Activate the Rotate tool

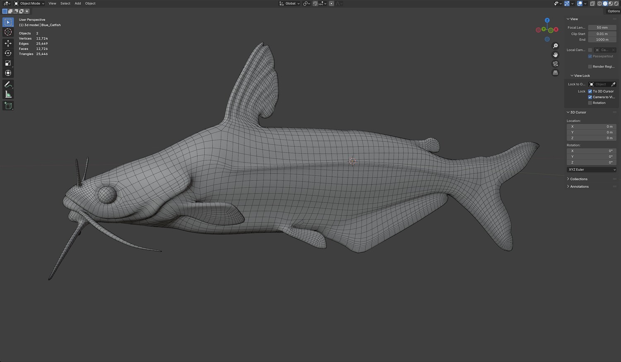tap(8, 53)
